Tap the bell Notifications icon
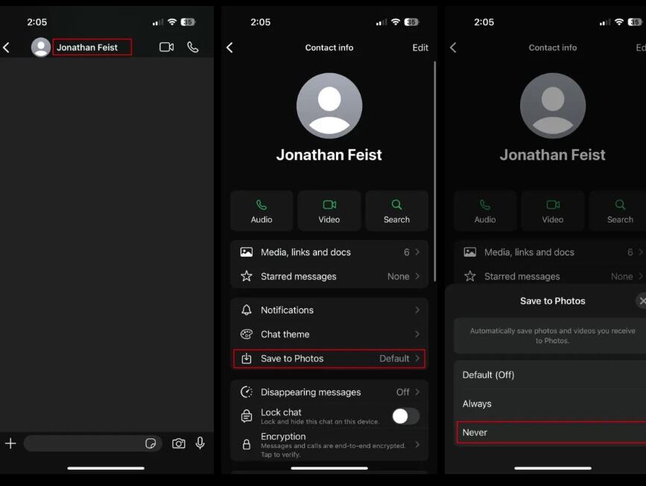Viewport: 646px width, 486px height. tap(247, 310)
